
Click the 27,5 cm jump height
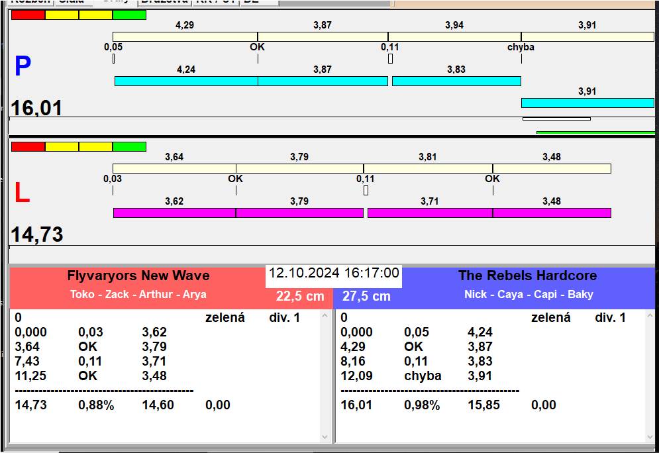366,296
